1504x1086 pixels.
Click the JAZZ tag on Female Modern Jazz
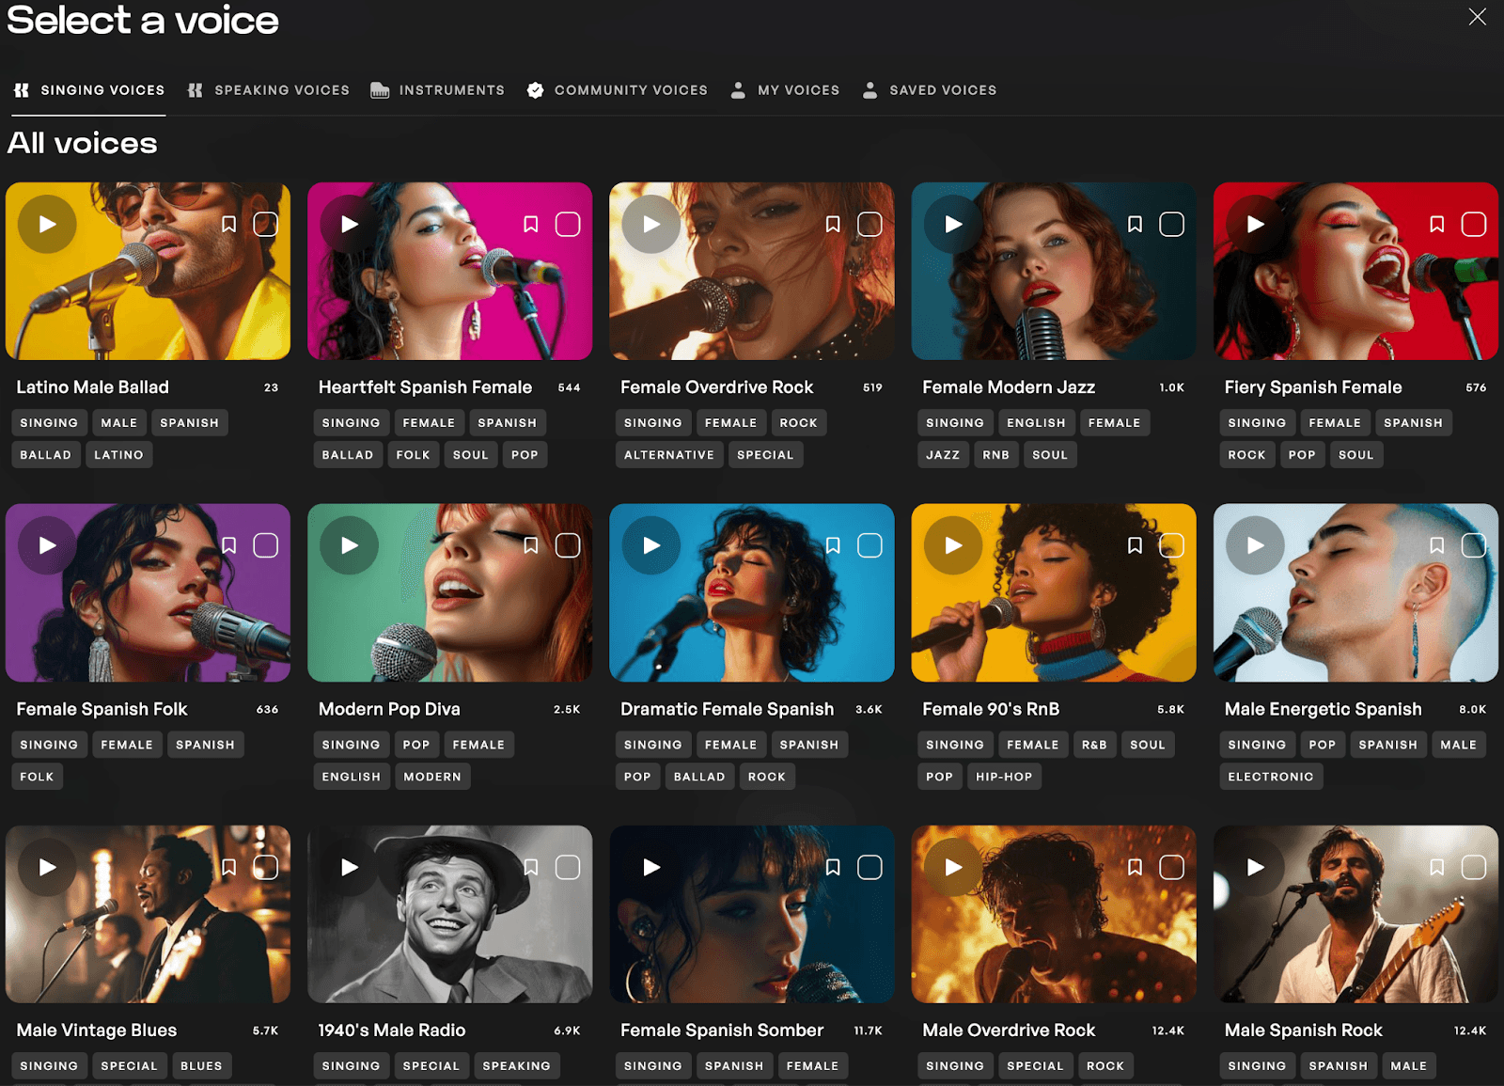click(x=943, y=455)
